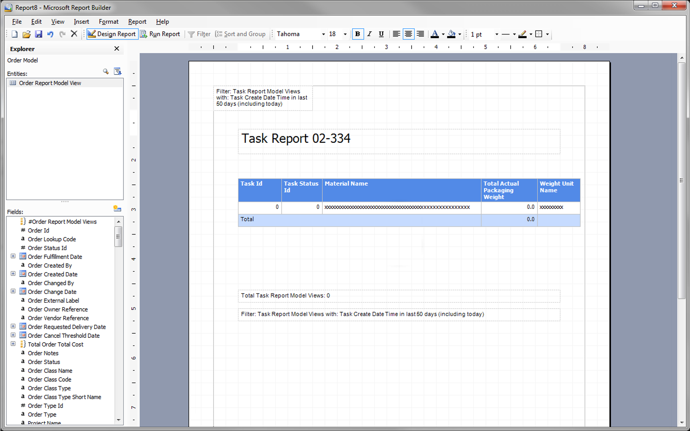690x431 pixels.
Task: Switch to Design Report mode
Action: (x=112, y=34)
